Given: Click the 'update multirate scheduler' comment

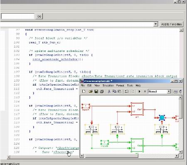Looking at the screenshot, I should click(x=59, y=51).
